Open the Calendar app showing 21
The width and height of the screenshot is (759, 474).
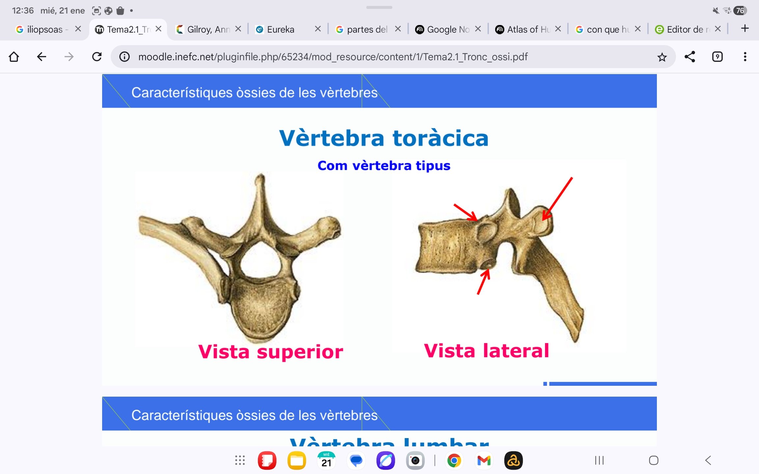326,460
